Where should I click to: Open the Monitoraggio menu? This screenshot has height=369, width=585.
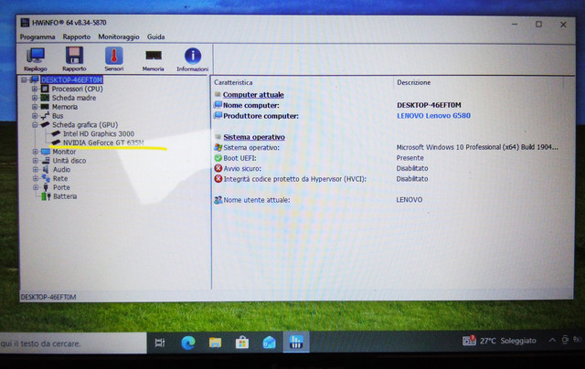click(119, 37)
